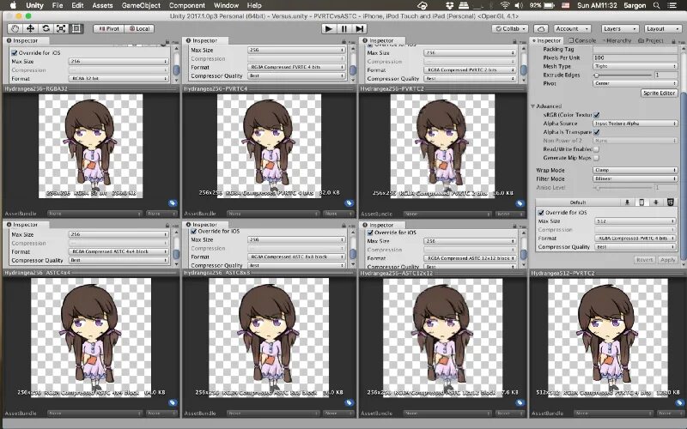687x429 pixels.
Task: Open the Layout dropdown
Action: [x=662, y=28]
